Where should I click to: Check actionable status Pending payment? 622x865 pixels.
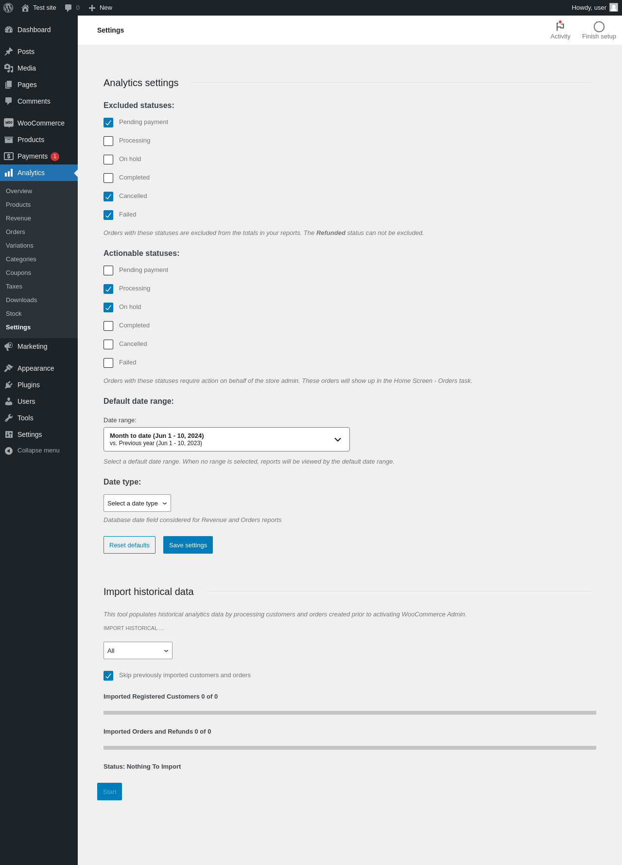[108, 270]
